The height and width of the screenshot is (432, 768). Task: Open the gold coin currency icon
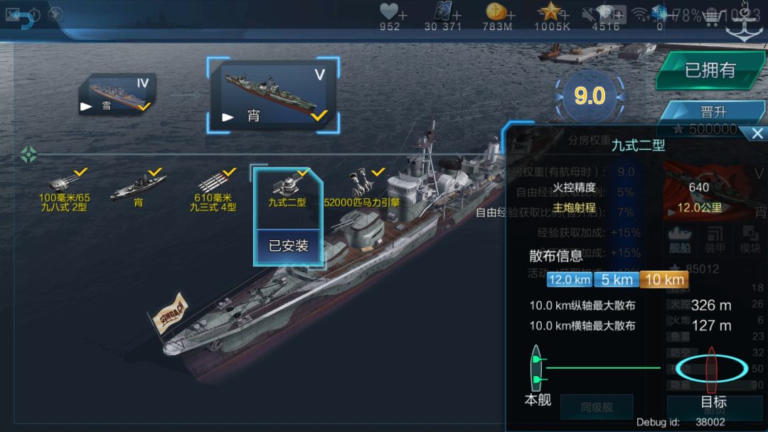click(495, 11)
